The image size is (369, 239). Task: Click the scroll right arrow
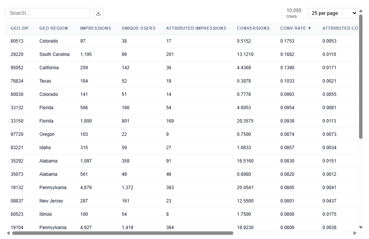[x=355, y=233]
